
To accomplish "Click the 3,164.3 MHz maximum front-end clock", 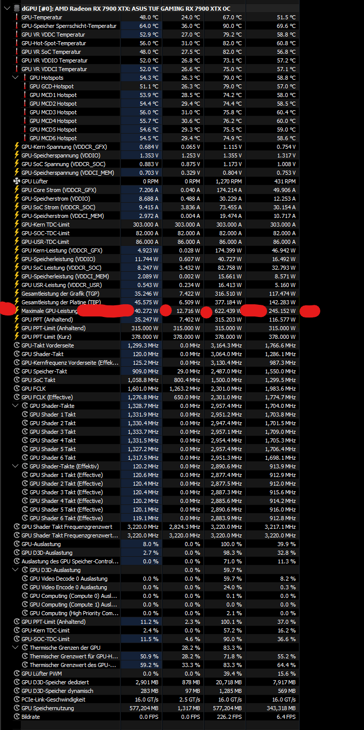I will pos(226,345).
